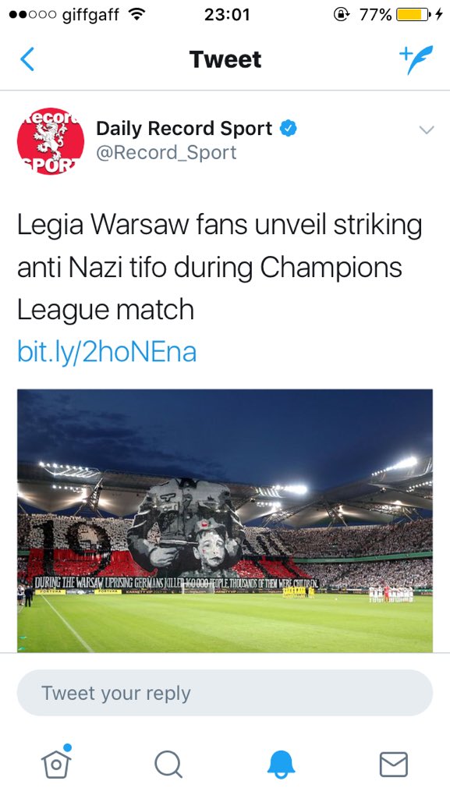This screenshot has width=450, height=799.
Task: Expand tweet options dropdown chevron
Action: [x=426, y=130]
